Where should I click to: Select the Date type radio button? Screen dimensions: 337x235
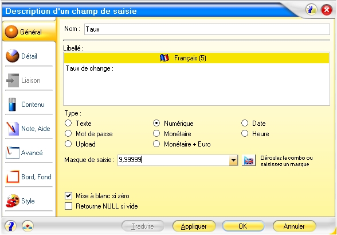click(x=245, y=123)
